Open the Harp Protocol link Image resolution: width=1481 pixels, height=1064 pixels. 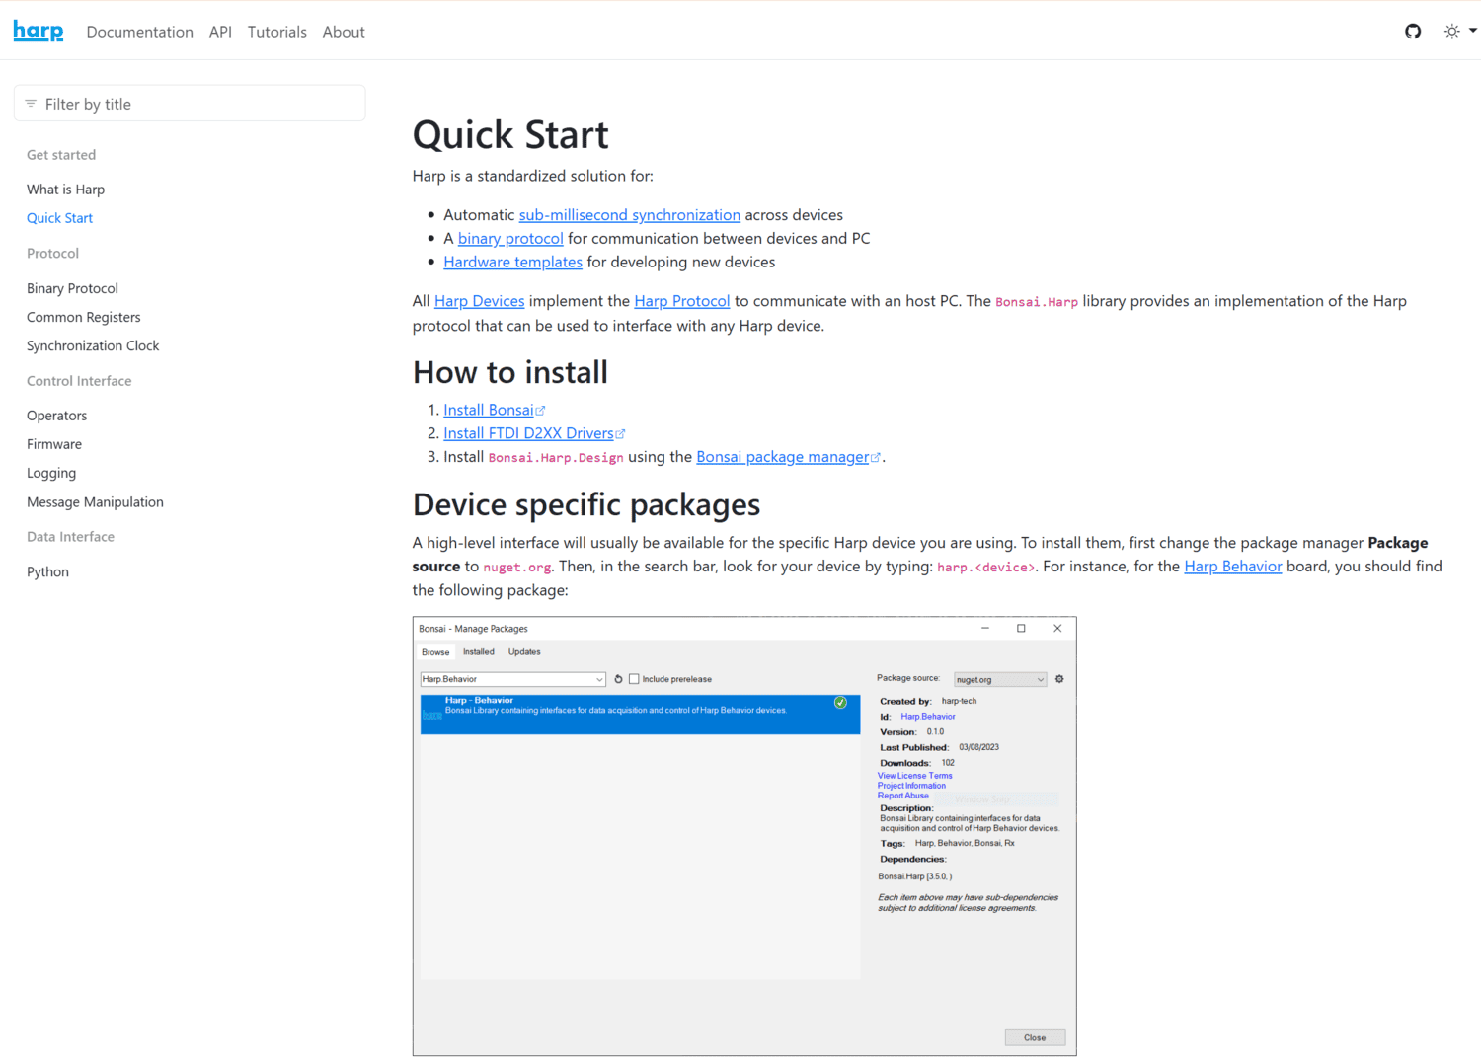pyautogui.click(x=681, y=301)
